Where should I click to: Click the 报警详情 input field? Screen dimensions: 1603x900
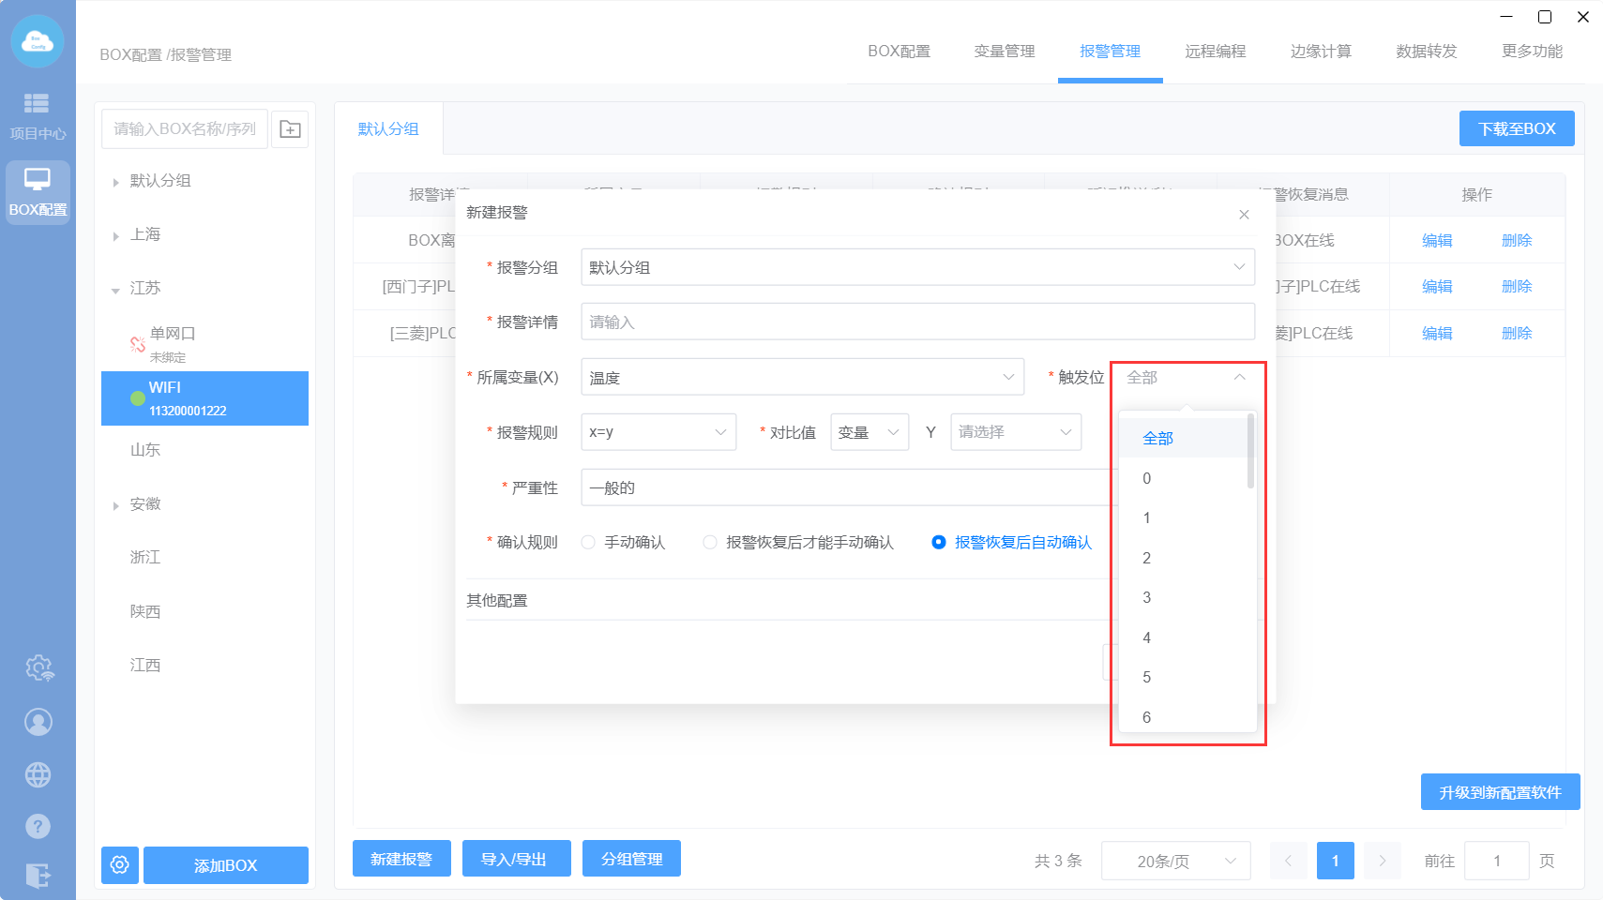tap(917, 322)
